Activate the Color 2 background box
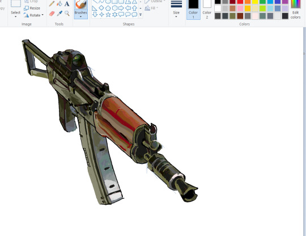The height and width of the screenshot is (236, 306). pos(207,10)
